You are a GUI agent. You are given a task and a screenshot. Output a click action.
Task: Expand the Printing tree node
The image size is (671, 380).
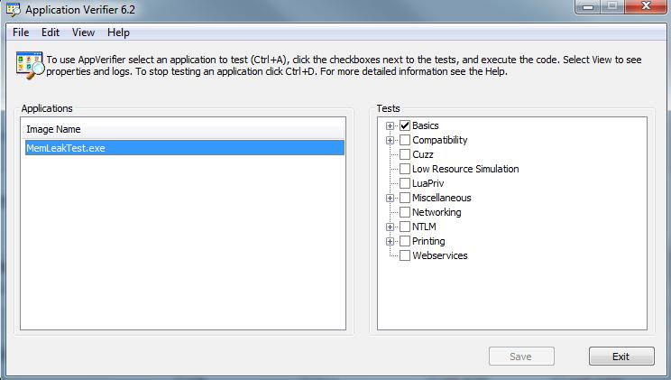(391, 241)
